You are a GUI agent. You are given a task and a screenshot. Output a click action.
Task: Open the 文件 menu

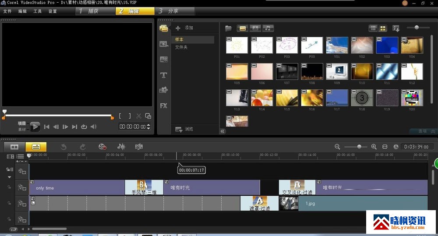(x=7, y=11)
